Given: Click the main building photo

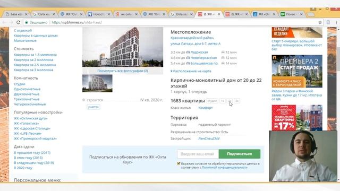Looking at the screenshot, I should (x=123, y=47).
